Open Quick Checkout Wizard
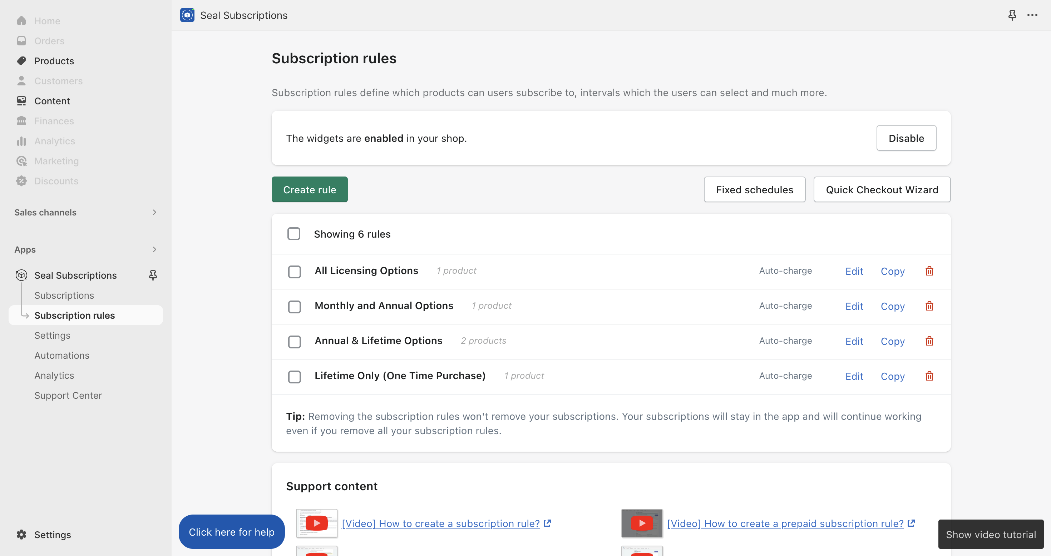This screenshot has height=556, width=1051. coord(882,189)
